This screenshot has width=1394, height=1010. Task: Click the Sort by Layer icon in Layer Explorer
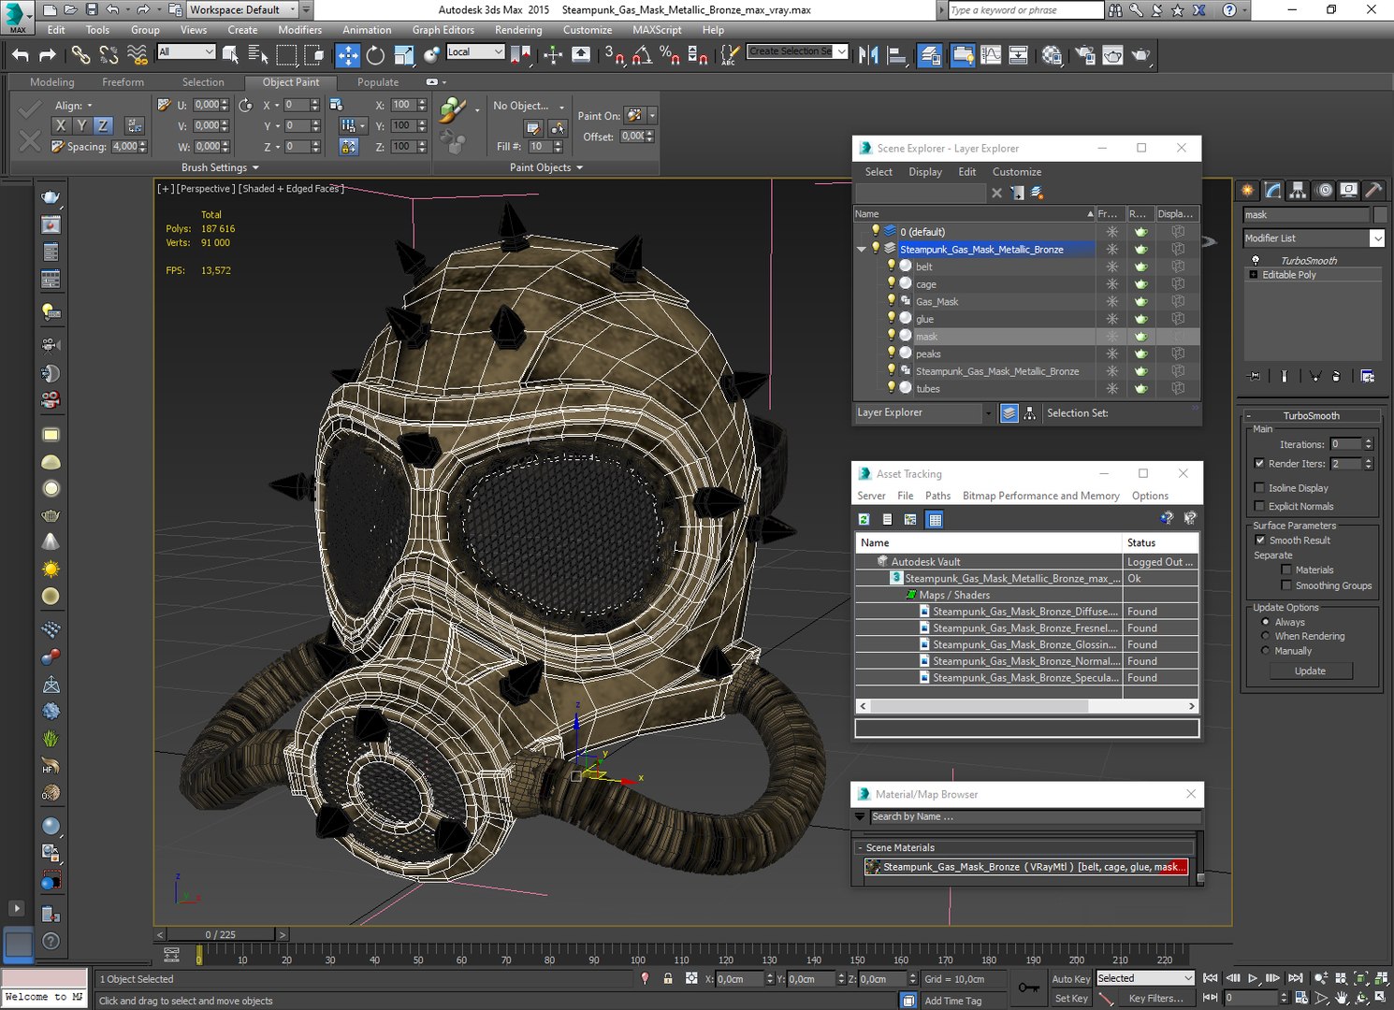[1009, 413]
